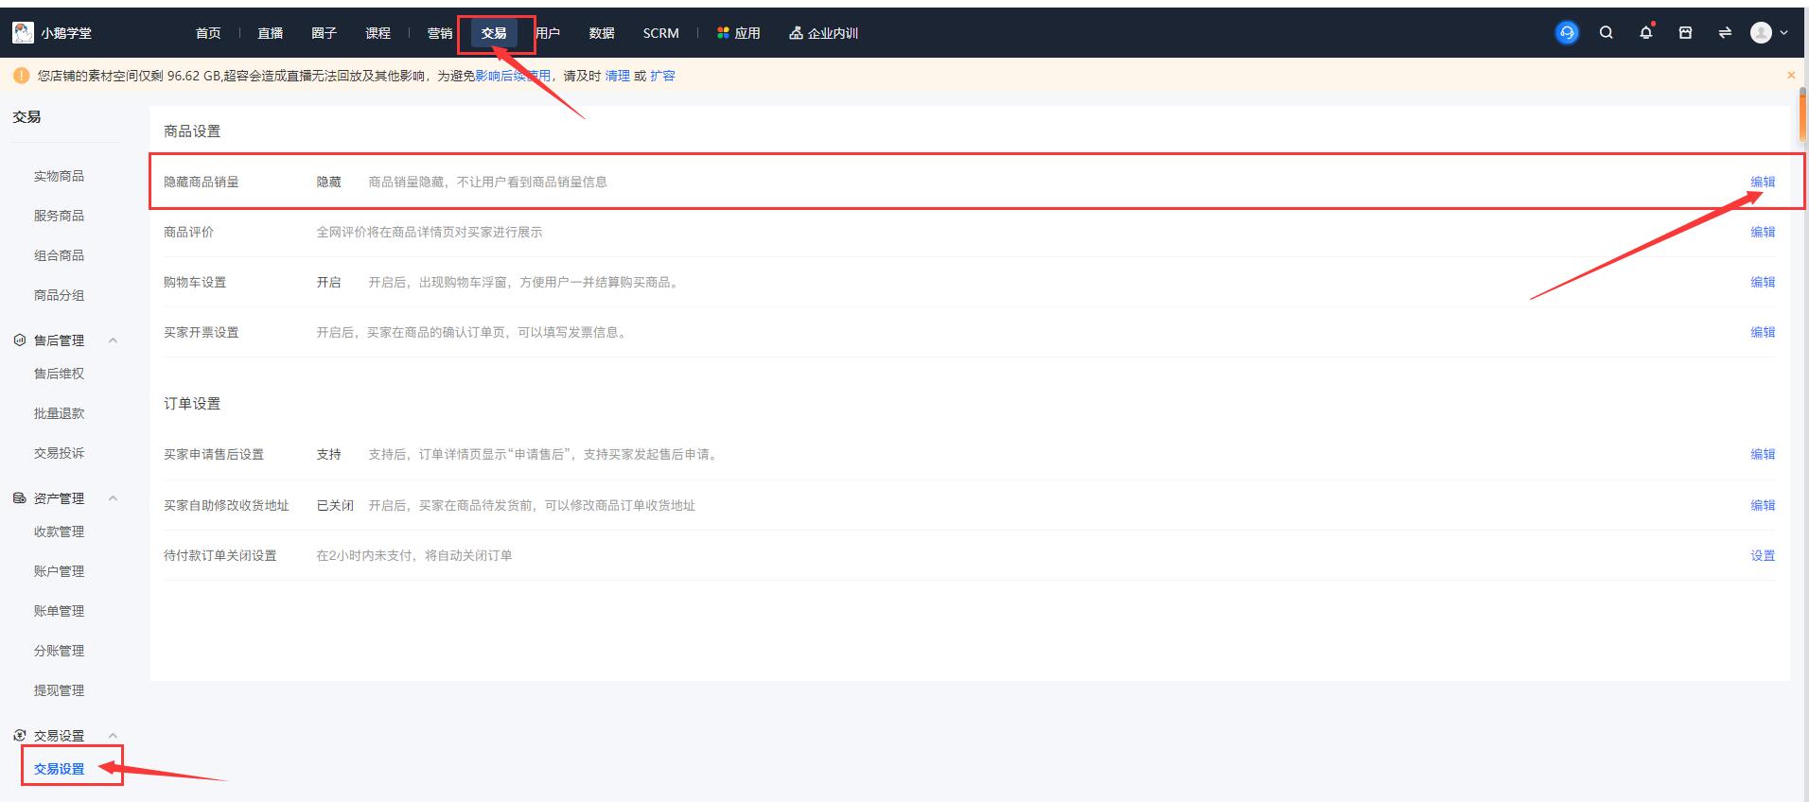Click the search magnifier icon
The width and height of the screenshot is (1809, 802).
point(1606,33)
